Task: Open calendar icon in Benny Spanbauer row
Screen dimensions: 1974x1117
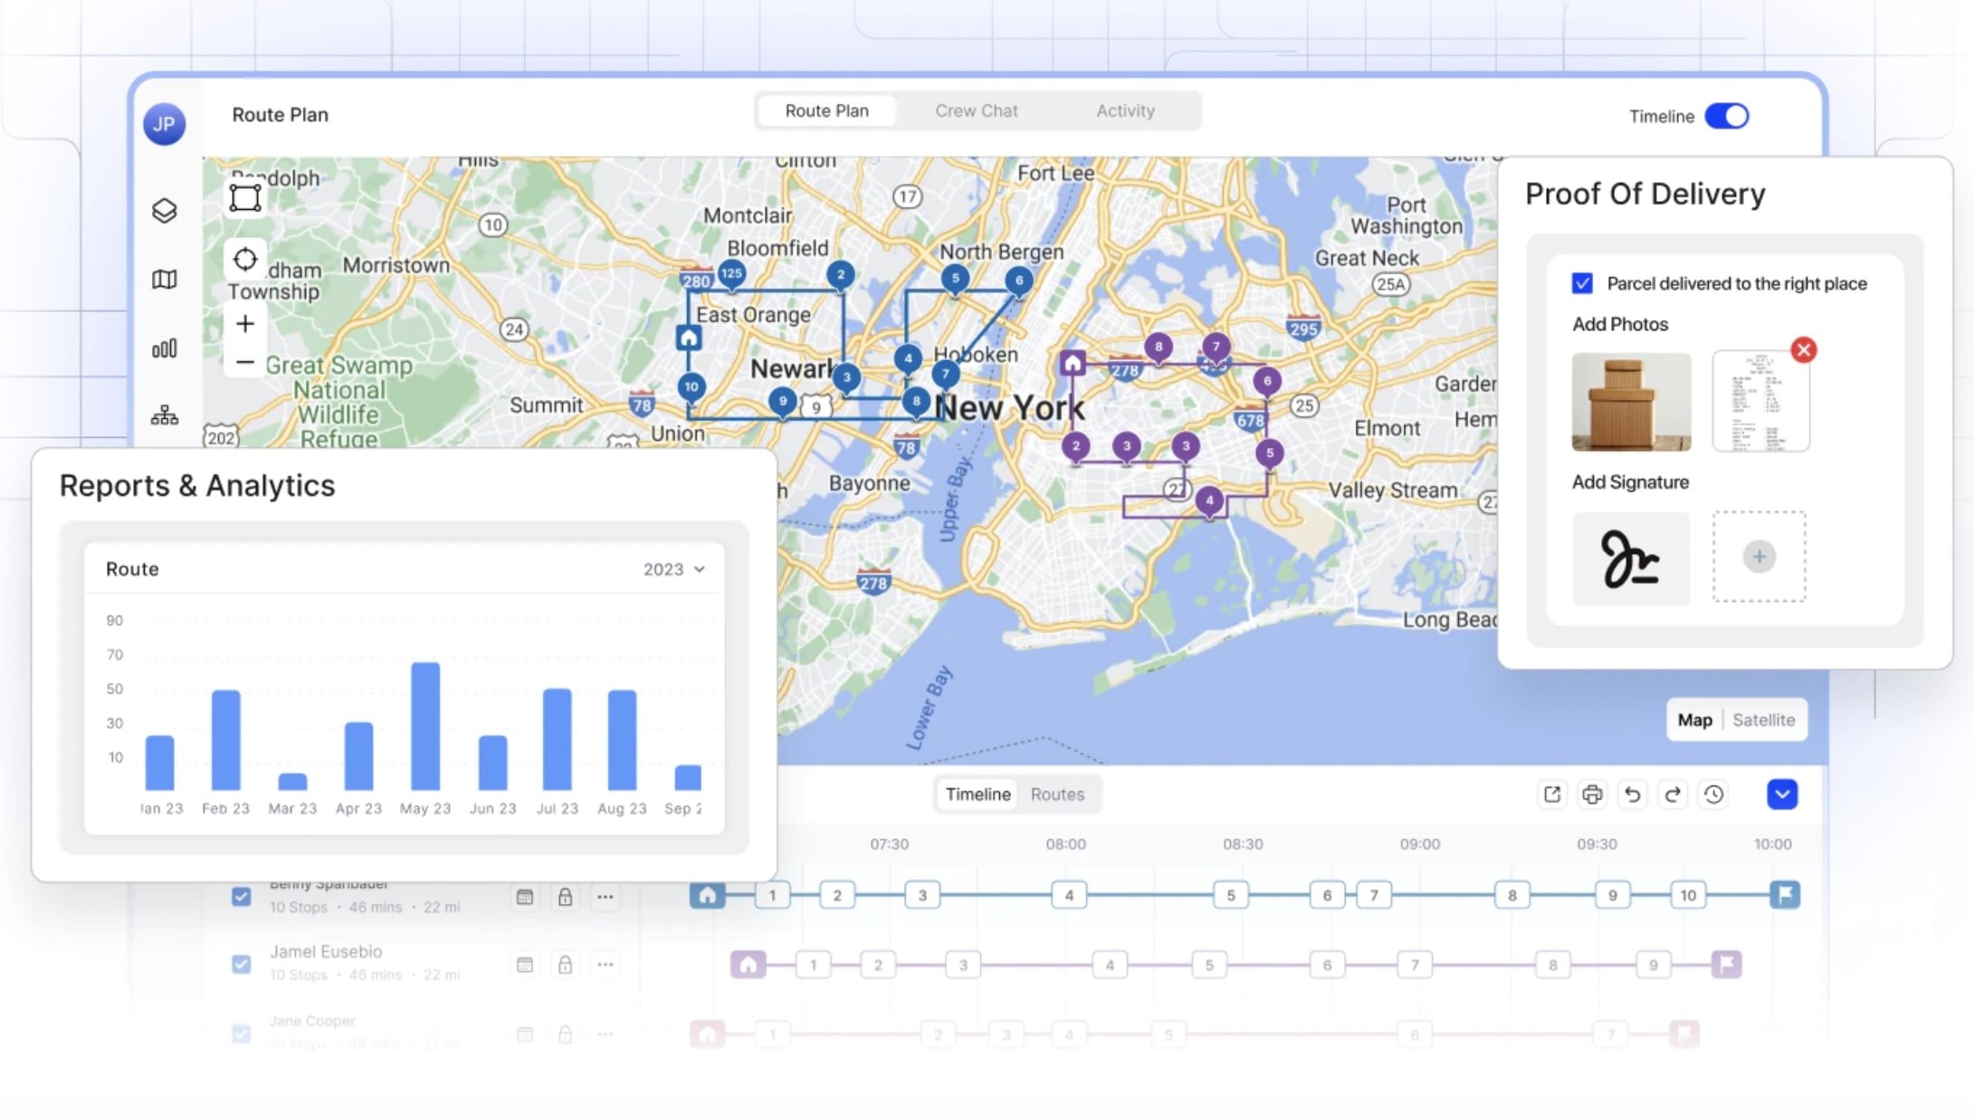Action: click(525, 897)
